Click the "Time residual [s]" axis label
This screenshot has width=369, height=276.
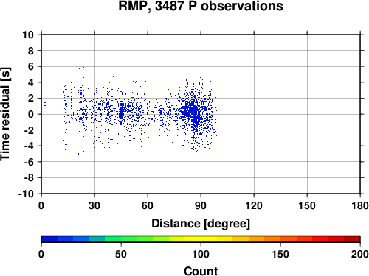click(5, 114)
